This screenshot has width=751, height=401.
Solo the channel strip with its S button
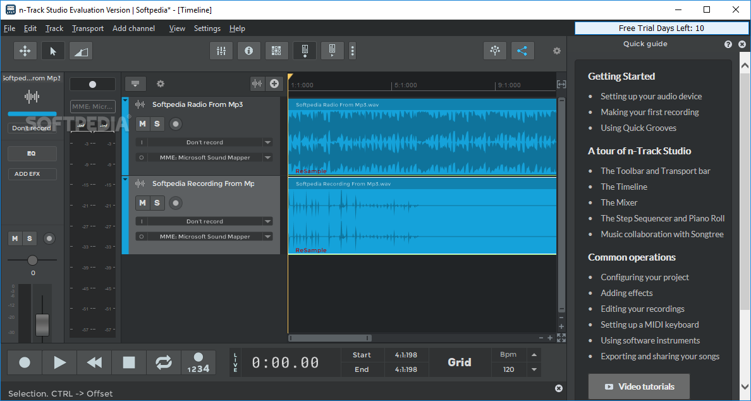30,238
